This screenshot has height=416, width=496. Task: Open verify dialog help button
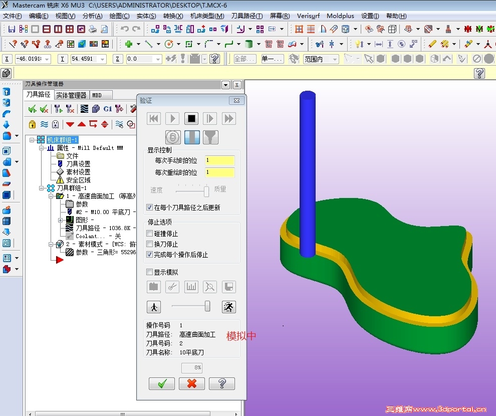pyautogui.click(x=222, y=384)
